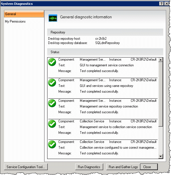The width and height of the screenshot is (175, 179).
Task: Close the System Diagnostics window with X
Action: 167,4
